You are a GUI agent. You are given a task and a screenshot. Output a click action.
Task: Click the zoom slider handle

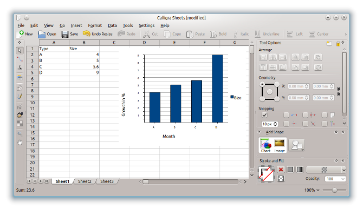334,190
